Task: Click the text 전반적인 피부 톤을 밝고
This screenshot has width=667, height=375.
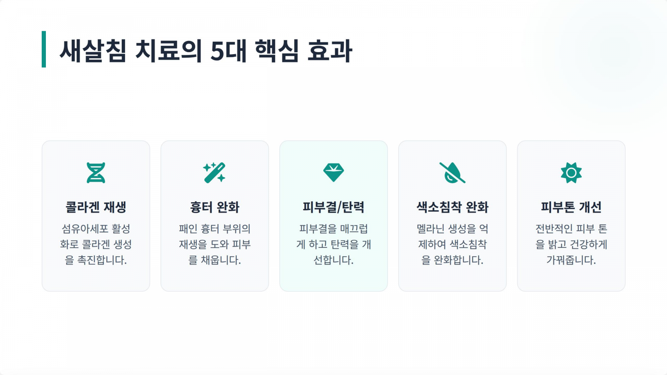Action: pyautogui.click(x=571, y=237)
